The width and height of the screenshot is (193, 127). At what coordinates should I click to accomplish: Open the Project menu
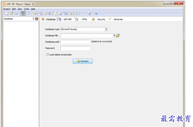coord(7,9)
